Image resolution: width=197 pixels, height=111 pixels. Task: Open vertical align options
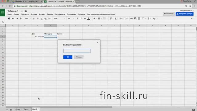(116, 18)
